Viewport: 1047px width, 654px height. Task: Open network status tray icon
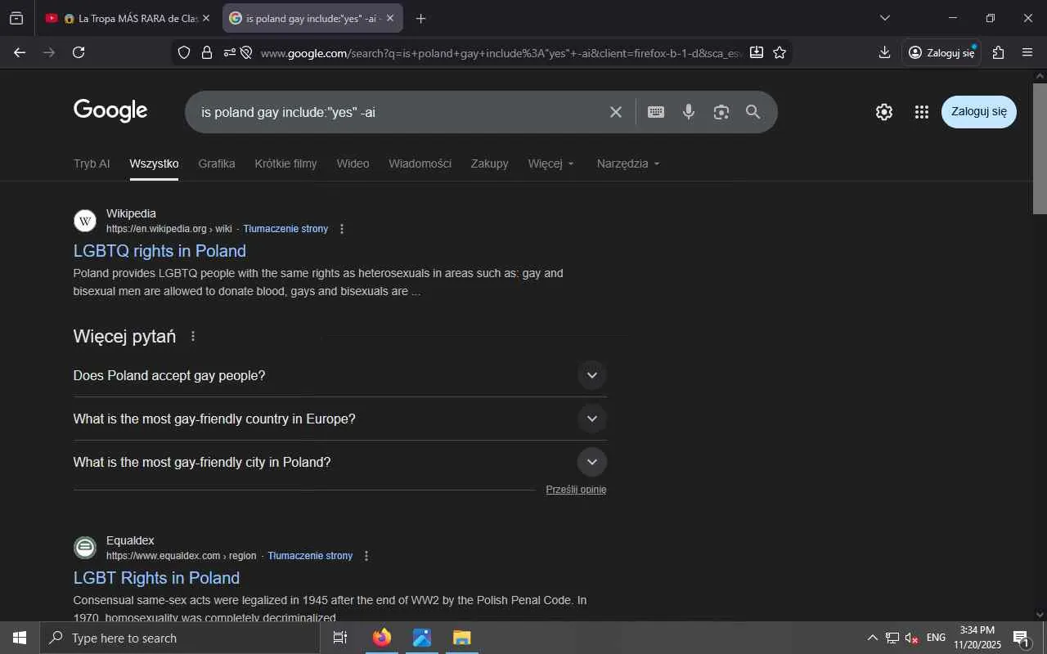tap(892, 638)
